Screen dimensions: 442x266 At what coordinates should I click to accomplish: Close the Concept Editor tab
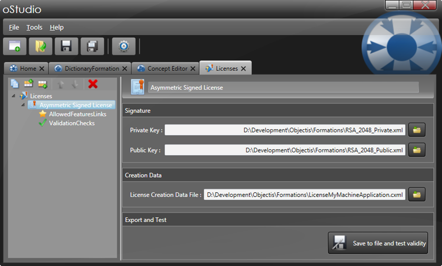pos(193,69)
